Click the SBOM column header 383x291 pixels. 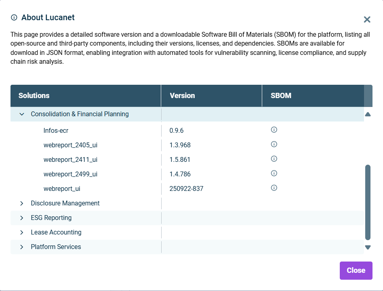click(281, 96)
